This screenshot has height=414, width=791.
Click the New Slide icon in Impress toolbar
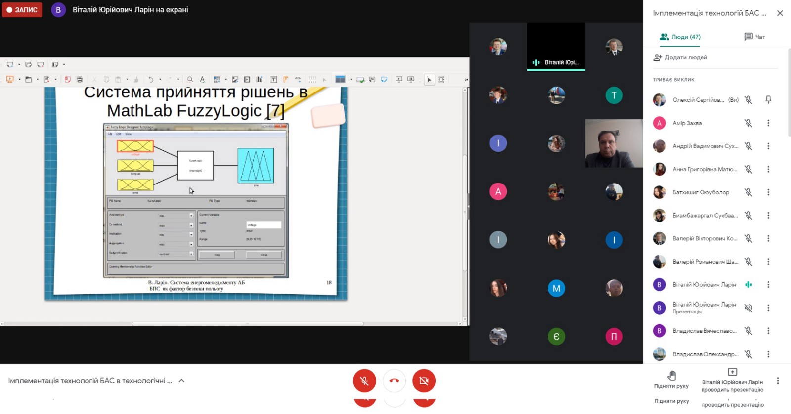click(10, 64)
